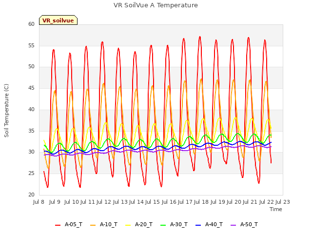Image resolution: width=312 pixels, height=234 pixels.
Task: Click the 45 y-axis tick label
Action: point(31,88)
